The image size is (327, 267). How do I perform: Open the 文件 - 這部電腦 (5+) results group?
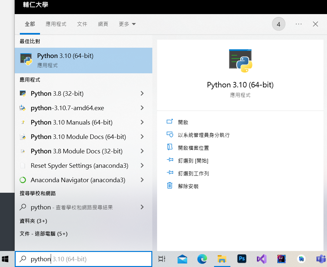(x=44, y=234)
